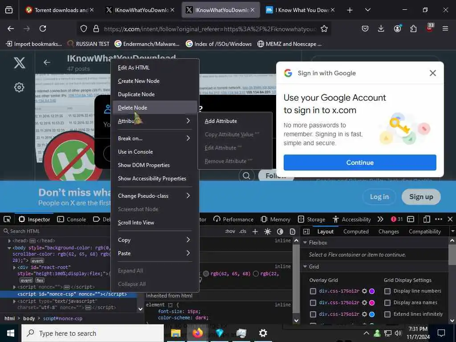Image resolution: width=456 pixels, height=342 pixels.
Task: Click the X logo on the page
Action: (x=19, y=62)
